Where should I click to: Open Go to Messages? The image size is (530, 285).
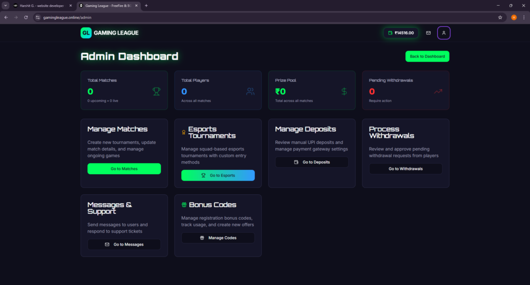[124, 245]
